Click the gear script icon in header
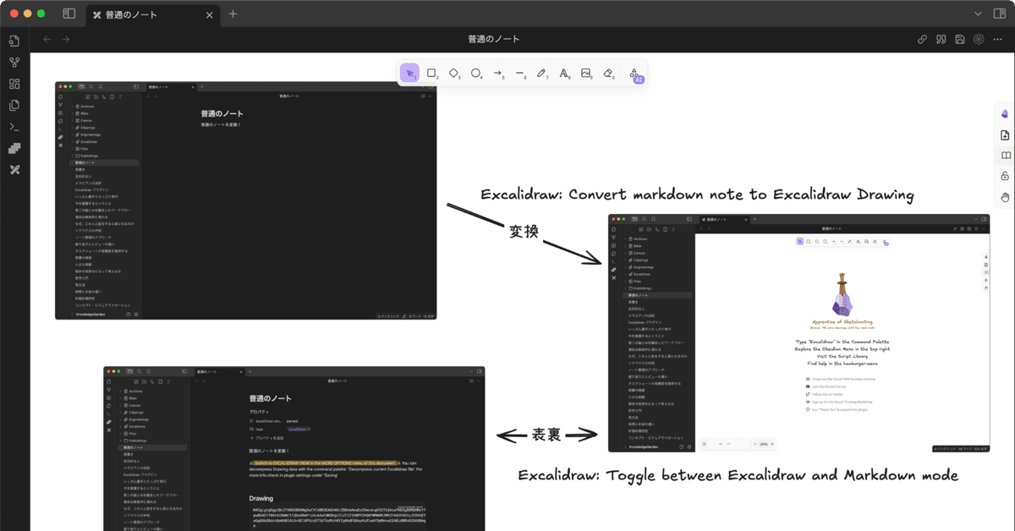The height and width of the screenshot is (531, 1015). tap(979, 39)
